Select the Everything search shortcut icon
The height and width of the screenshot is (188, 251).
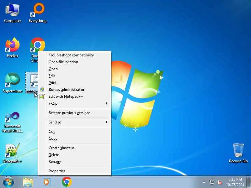[38, 13]
